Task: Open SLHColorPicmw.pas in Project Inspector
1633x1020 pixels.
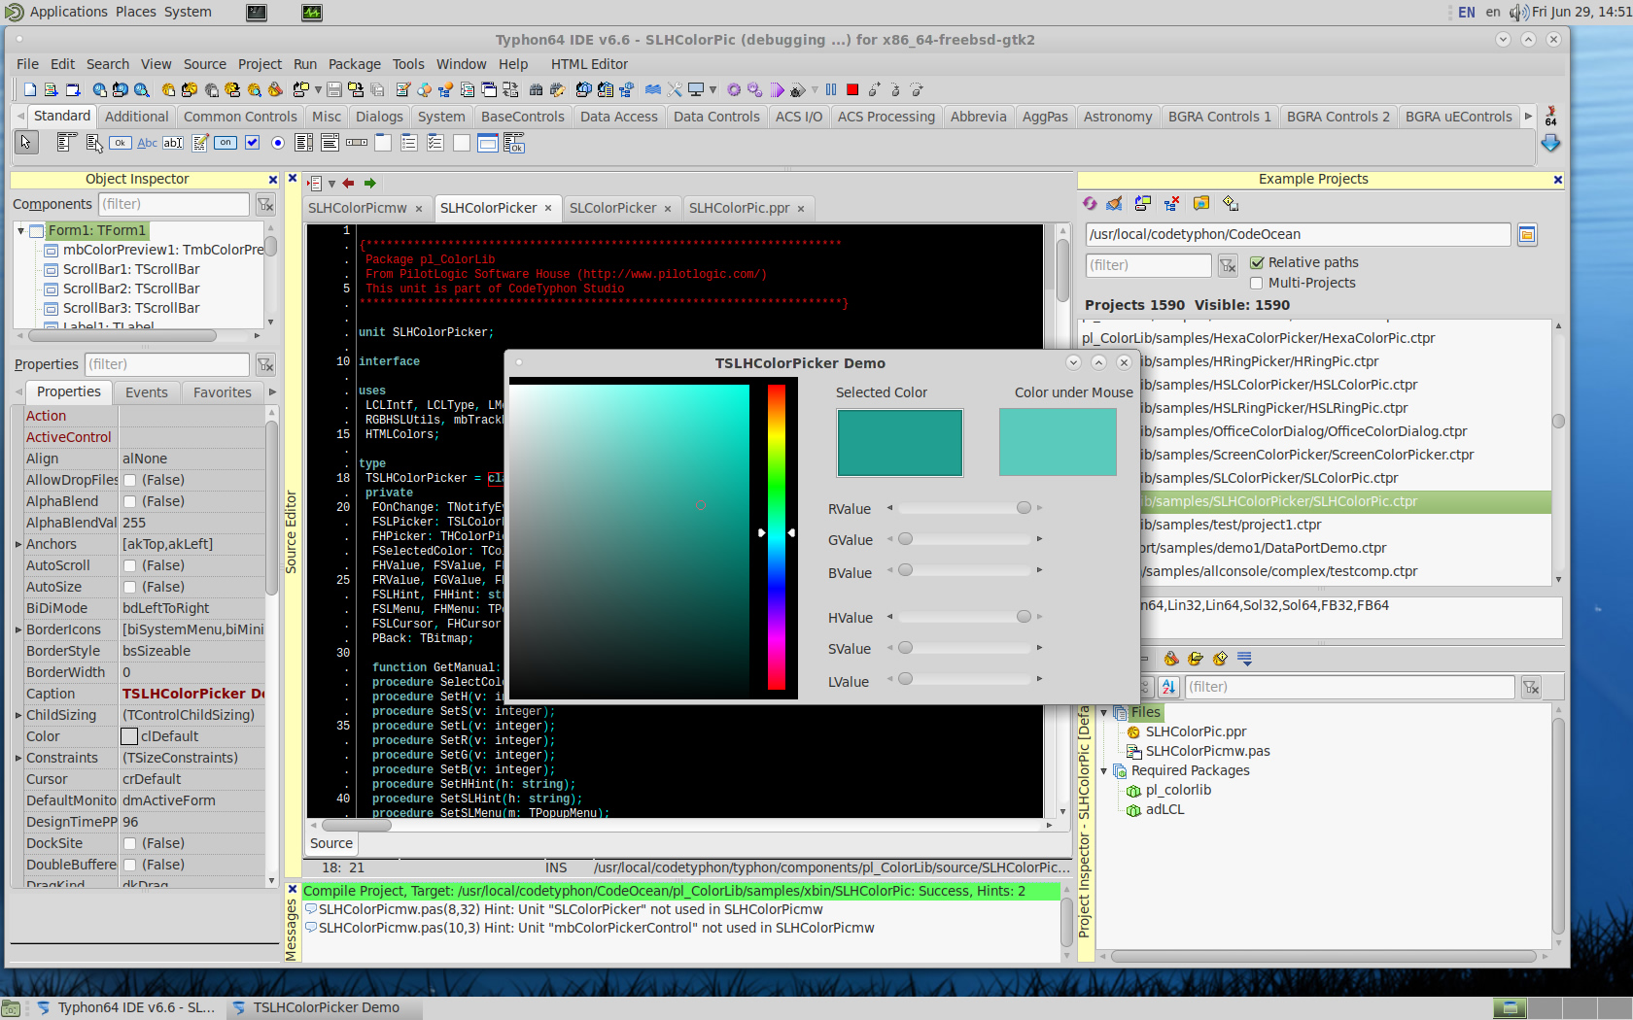Action: coord(1207,751)
